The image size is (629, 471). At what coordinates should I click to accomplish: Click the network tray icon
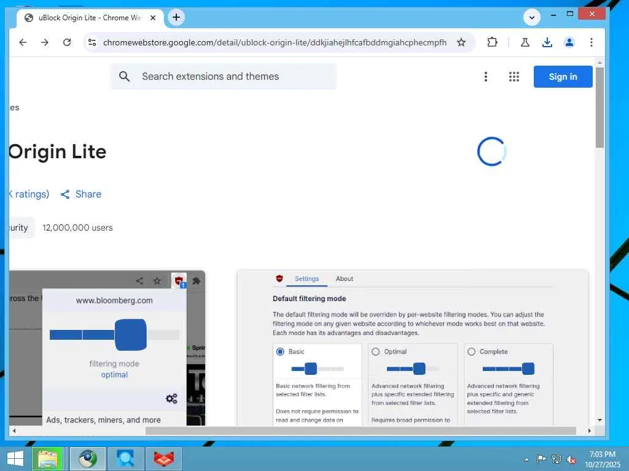[x=557, y=459]
